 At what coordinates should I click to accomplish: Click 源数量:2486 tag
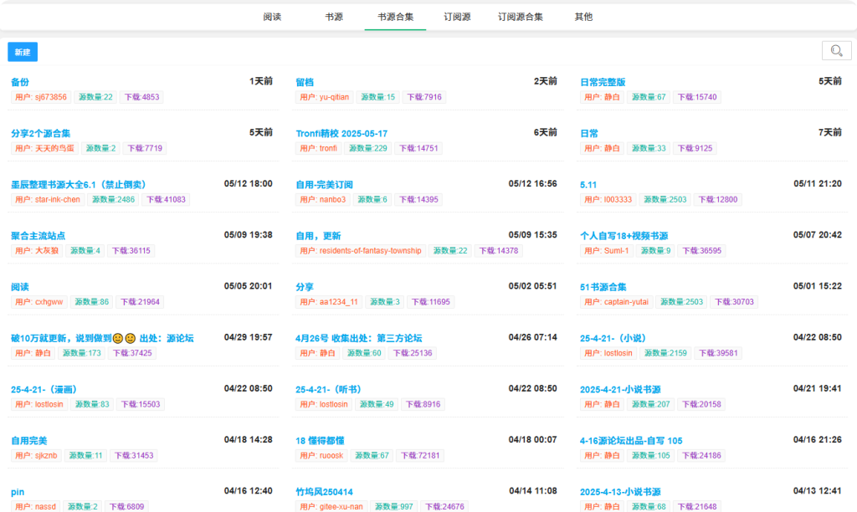coord(113,199)
